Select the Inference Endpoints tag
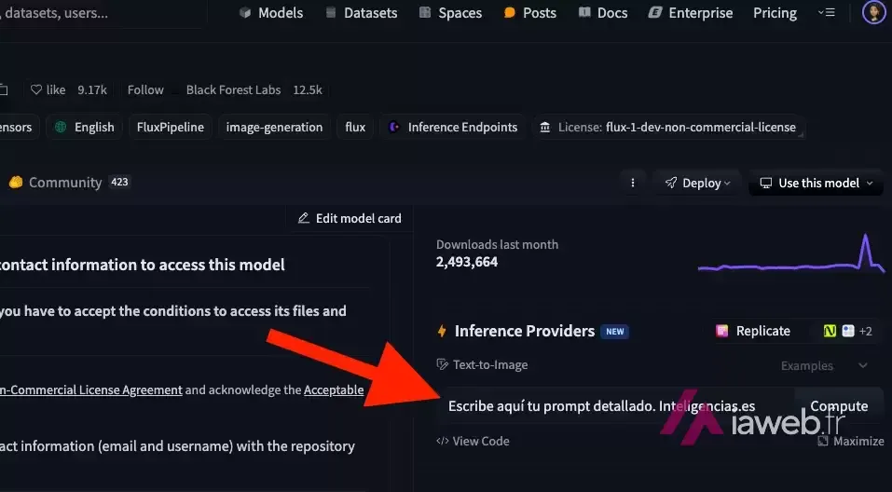Image resolution: width=892 pixels, height=492 pixels. [453, 128]
